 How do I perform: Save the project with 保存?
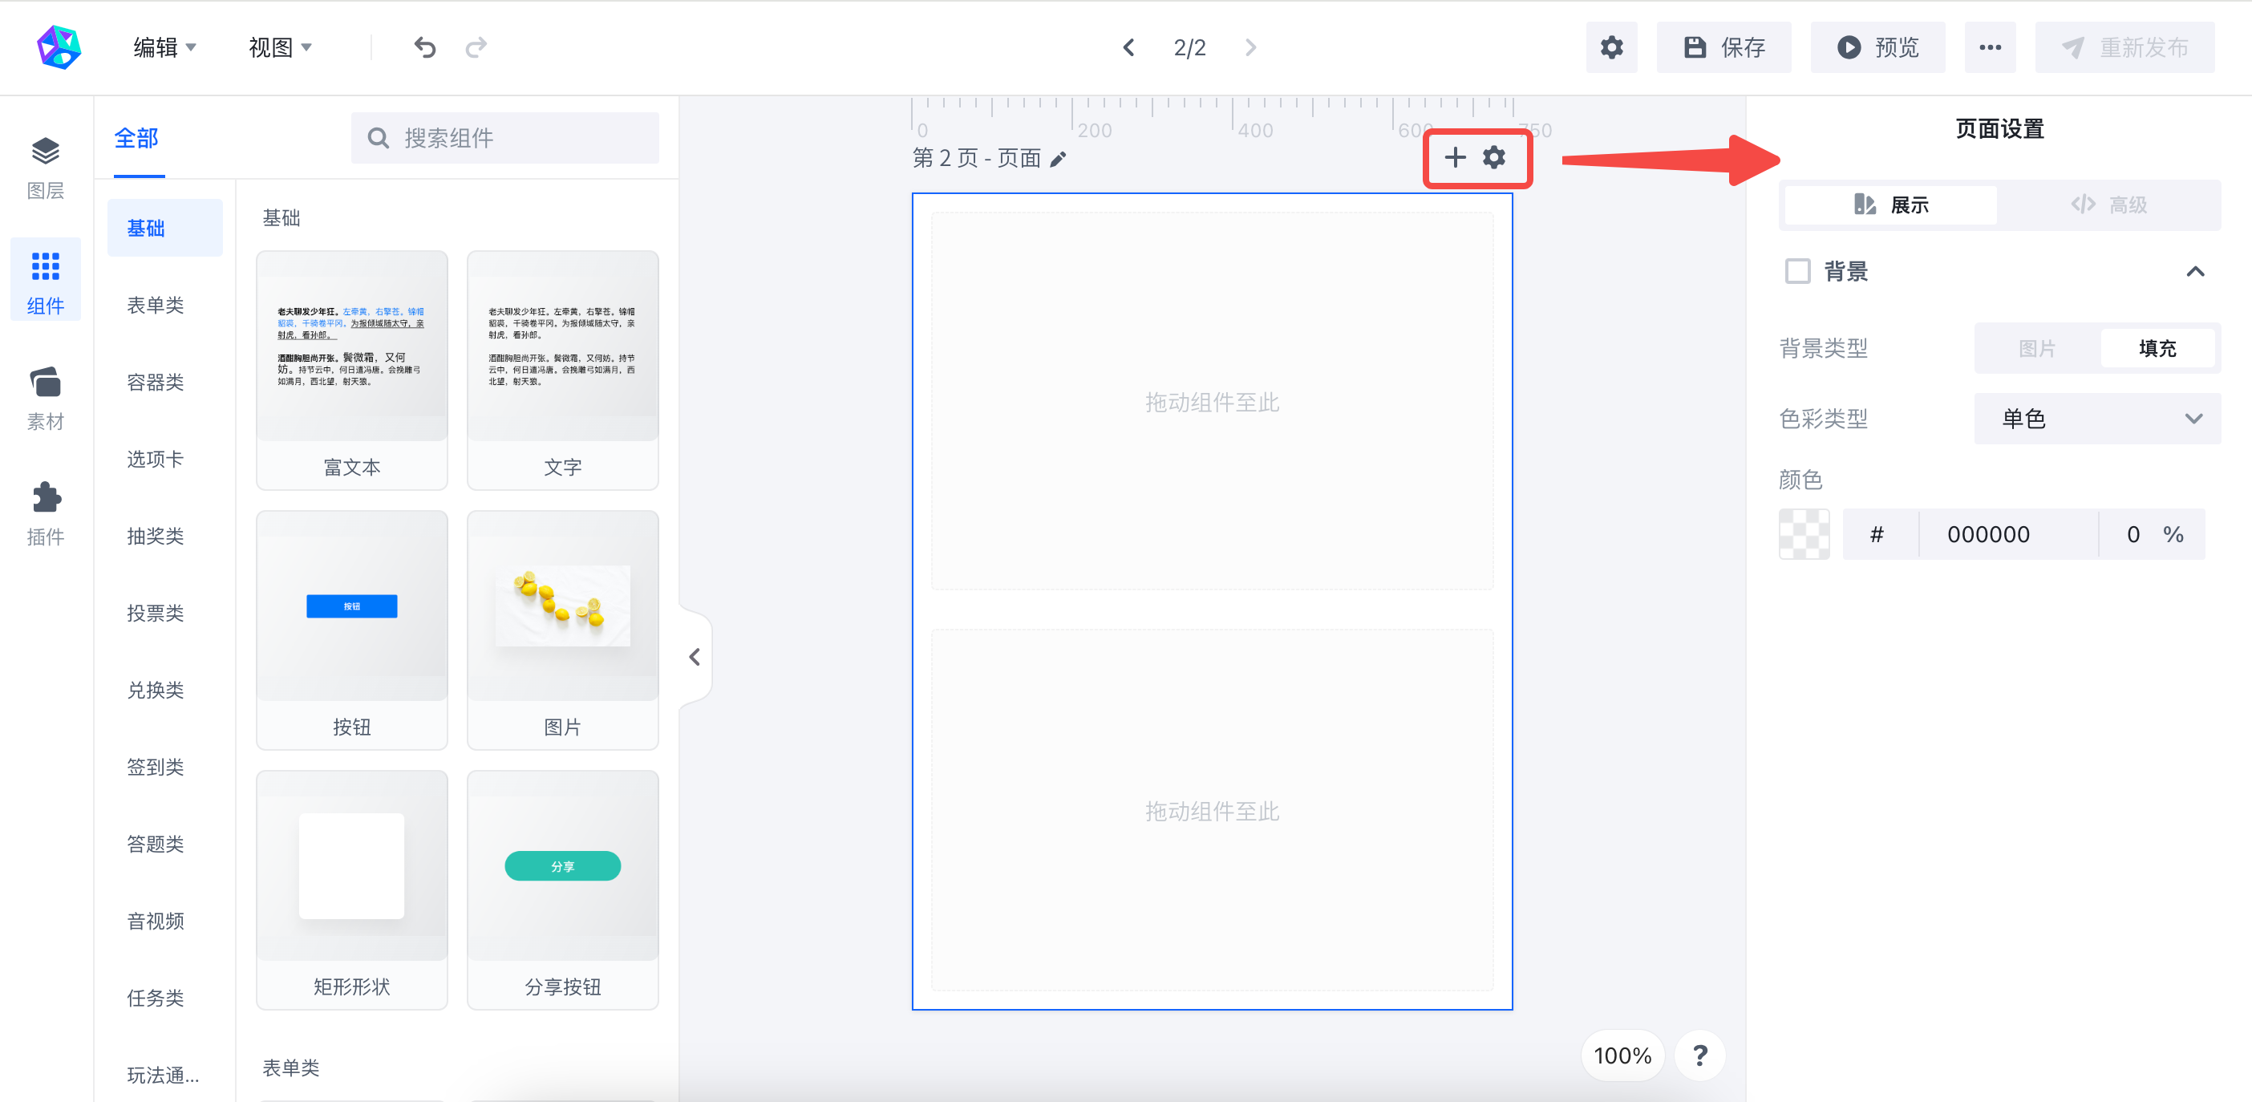pyautogui.click(x=1723, y=47)
